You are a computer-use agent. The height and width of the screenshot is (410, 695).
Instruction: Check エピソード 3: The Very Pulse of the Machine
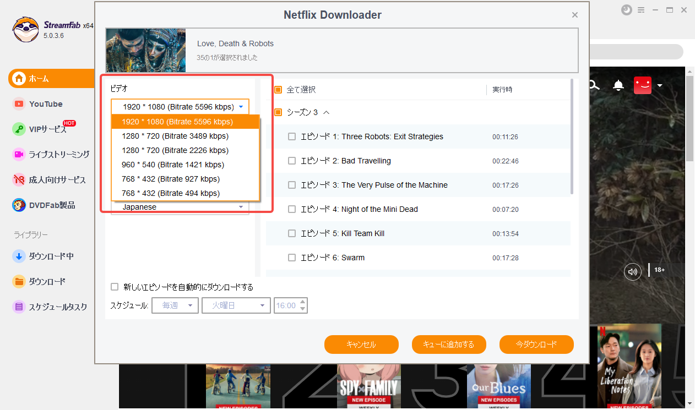[292, 185]
